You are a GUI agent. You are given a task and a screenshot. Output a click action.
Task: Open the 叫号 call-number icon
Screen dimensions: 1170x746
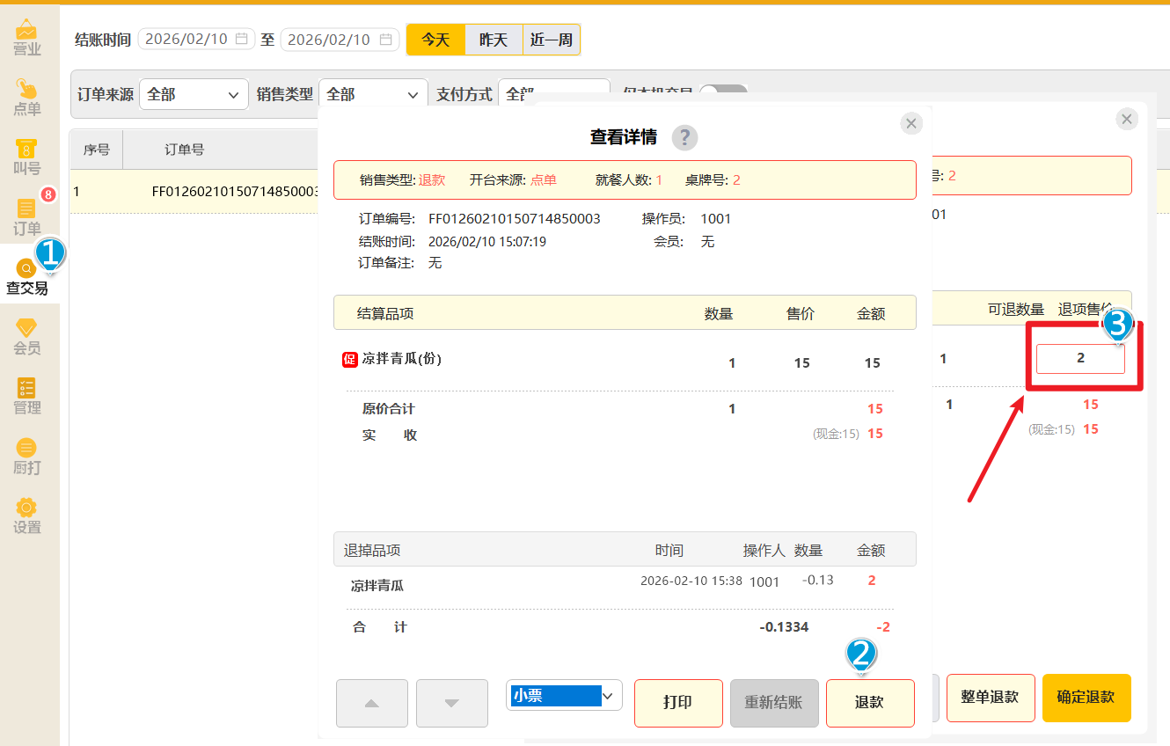(27, 157)
